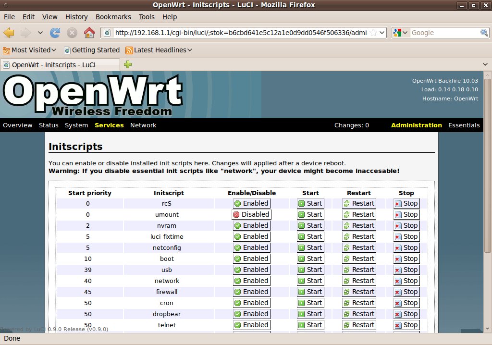Image resolution: width=492 pixels, height=345 pixels.
Task: Click the search magnifier icon
Action: pyautogui.click(x=484, y=33)
